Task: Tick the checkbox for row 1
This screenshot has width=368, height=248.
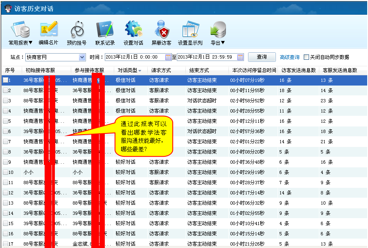Action: pos(5,80)
